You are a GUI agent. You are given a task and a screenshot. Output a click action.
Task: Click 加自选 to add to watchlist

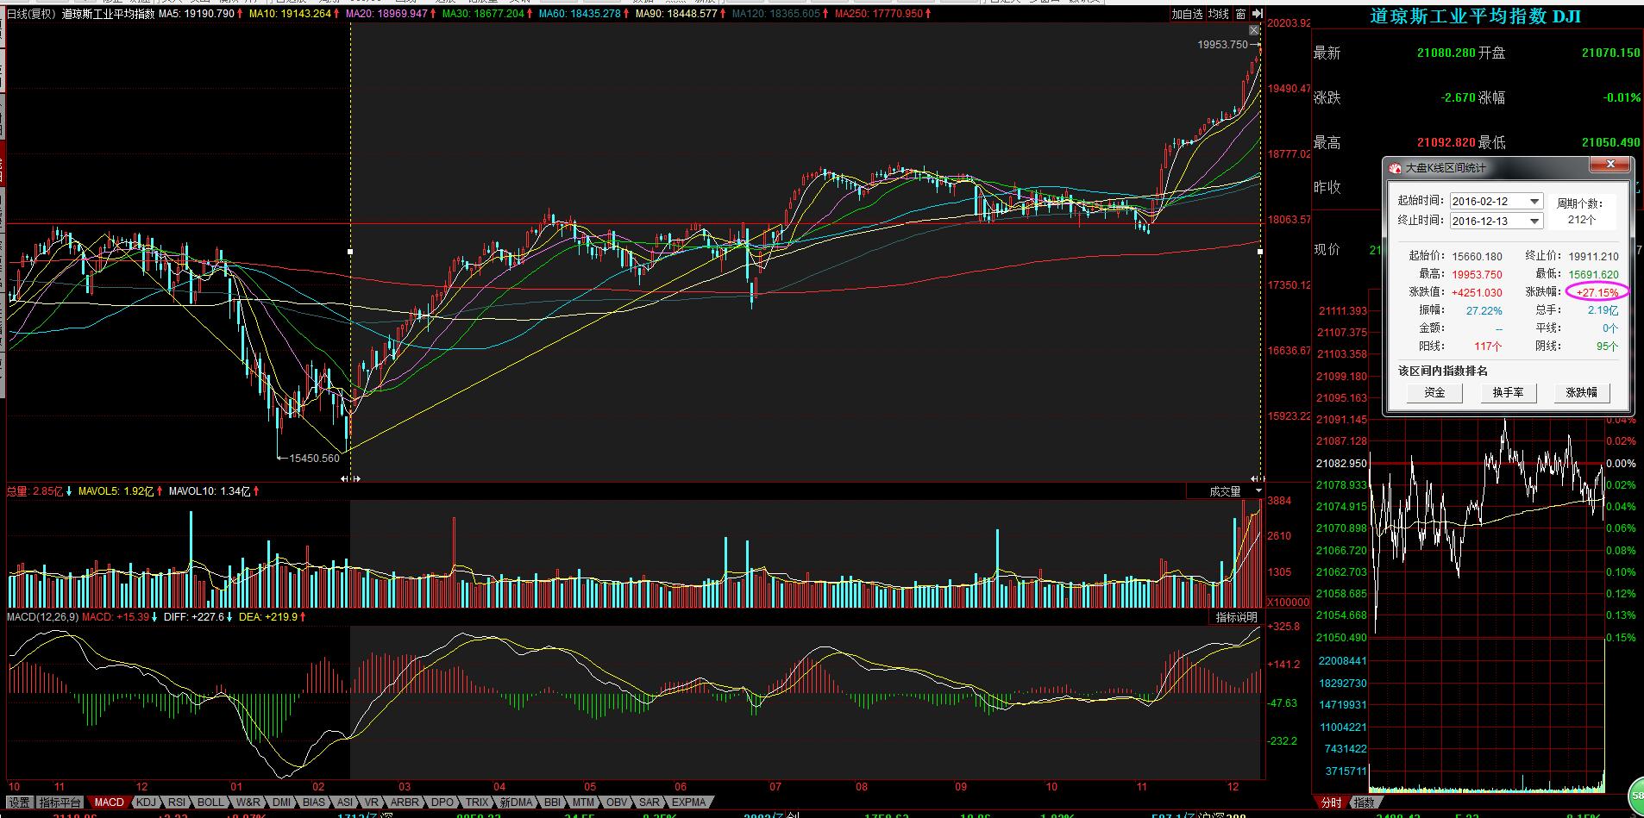tap(1187, 14)
